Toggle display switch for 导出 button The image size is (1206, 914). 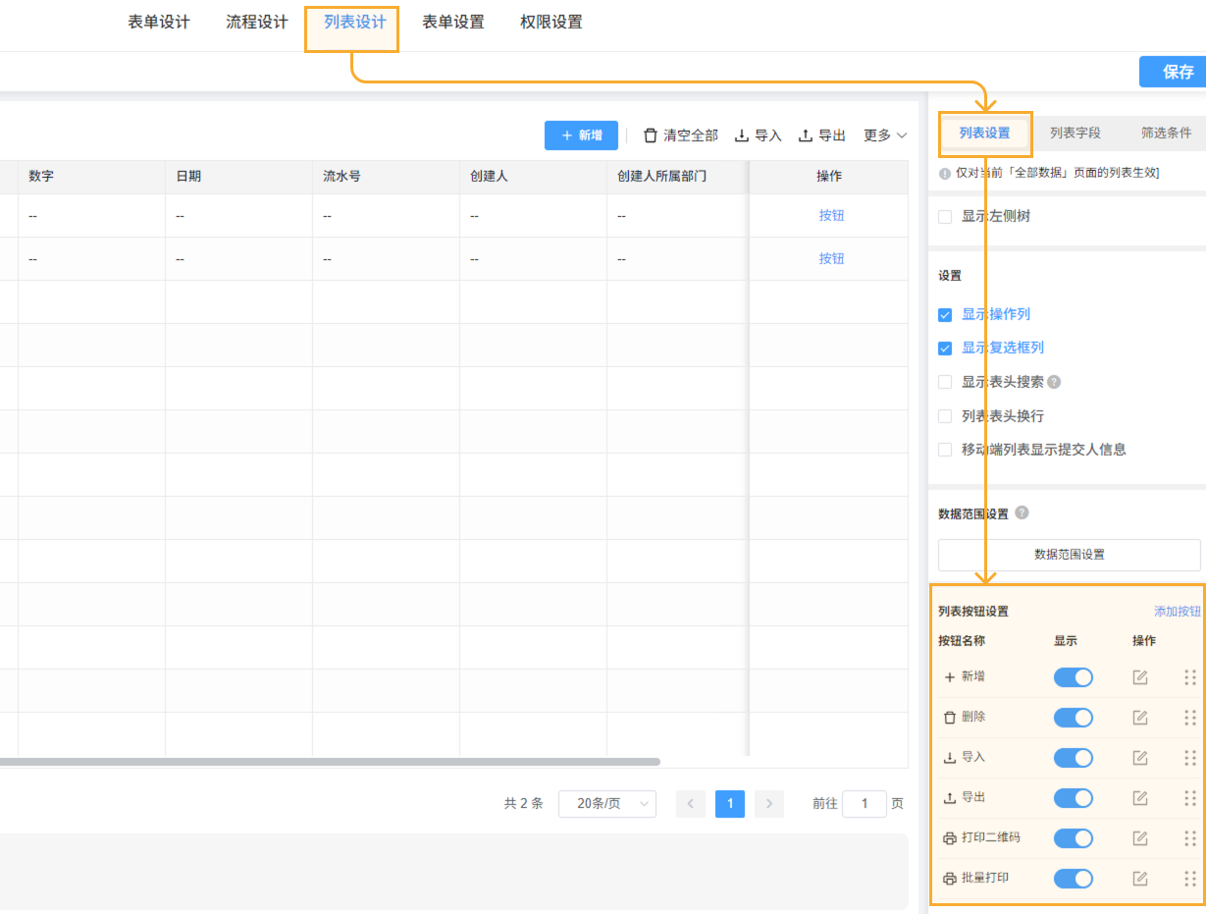1074,798
